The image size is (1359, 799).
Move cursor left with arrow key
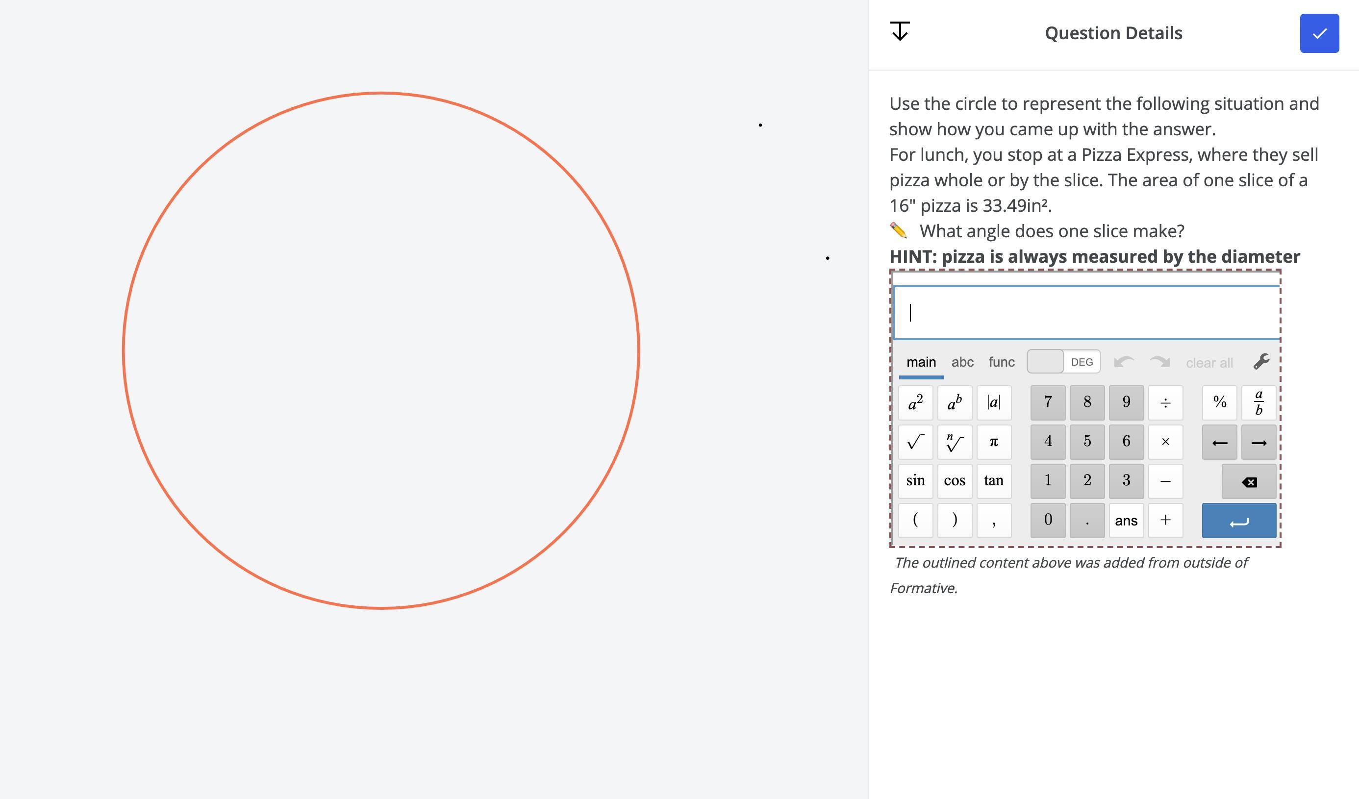(1219, 442)
